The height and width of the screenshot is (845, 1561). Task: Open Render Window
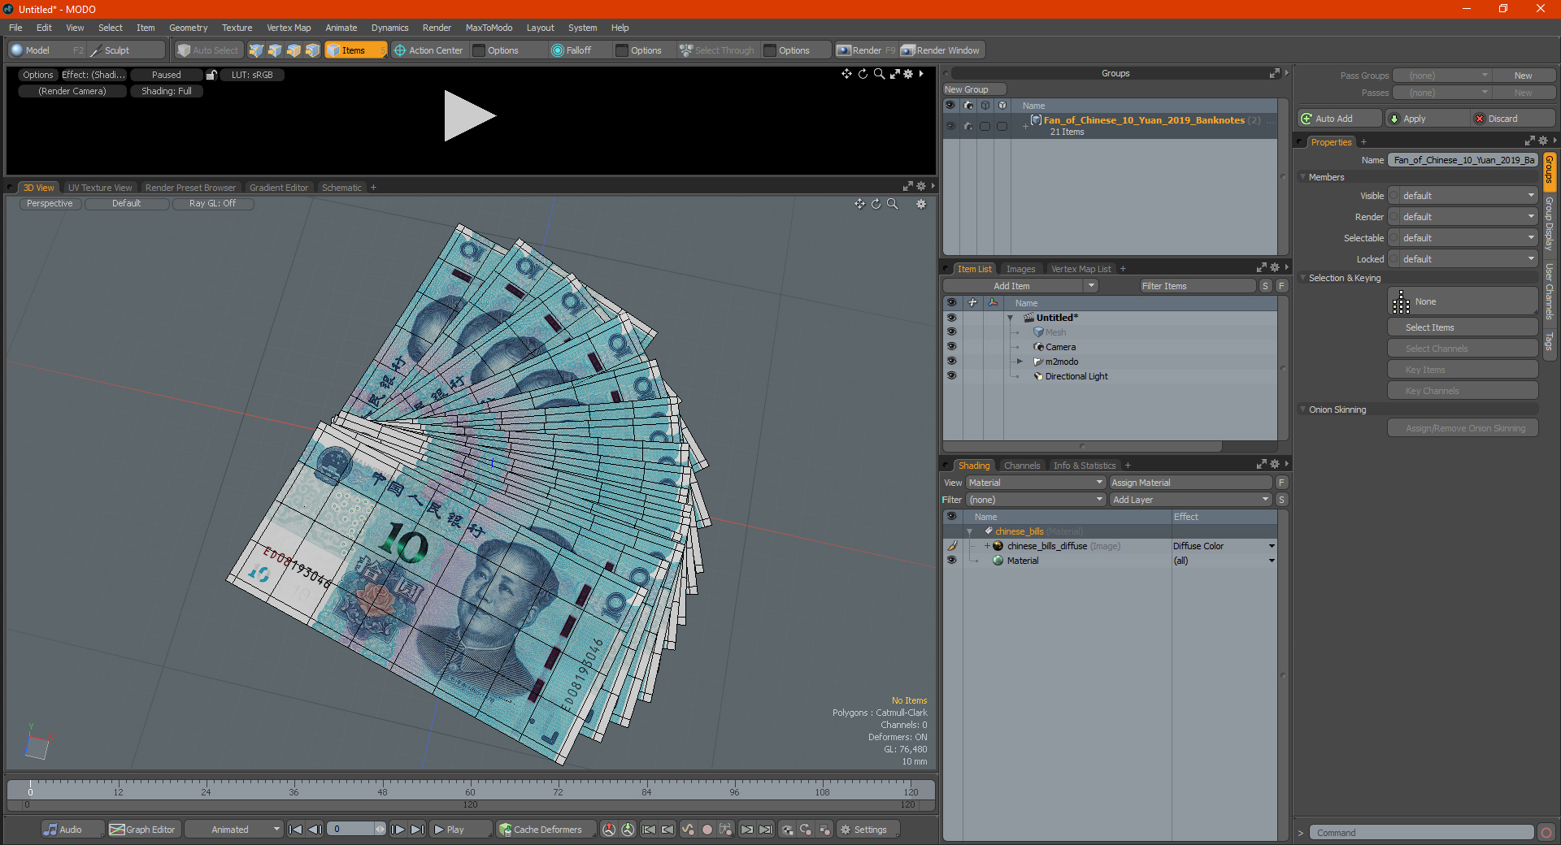[x=941, y=50]
